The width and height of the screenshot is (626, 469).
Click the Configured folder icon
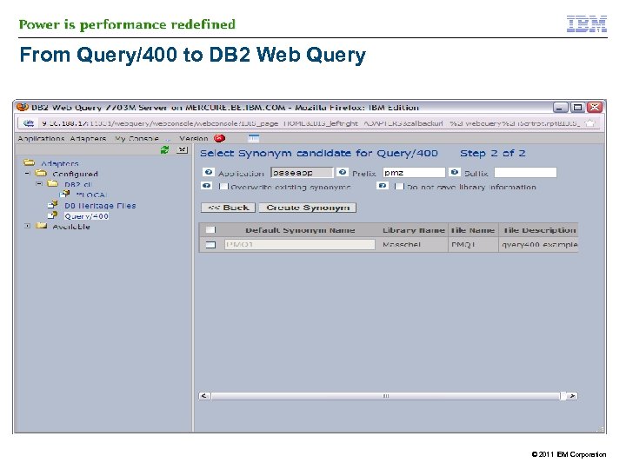coord(41,173)
